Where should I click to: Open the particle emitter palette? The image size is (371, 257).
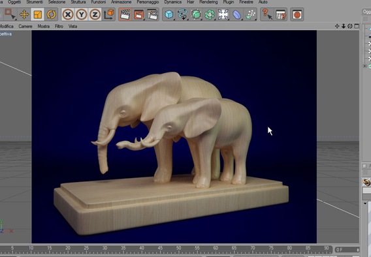(250, 14)
